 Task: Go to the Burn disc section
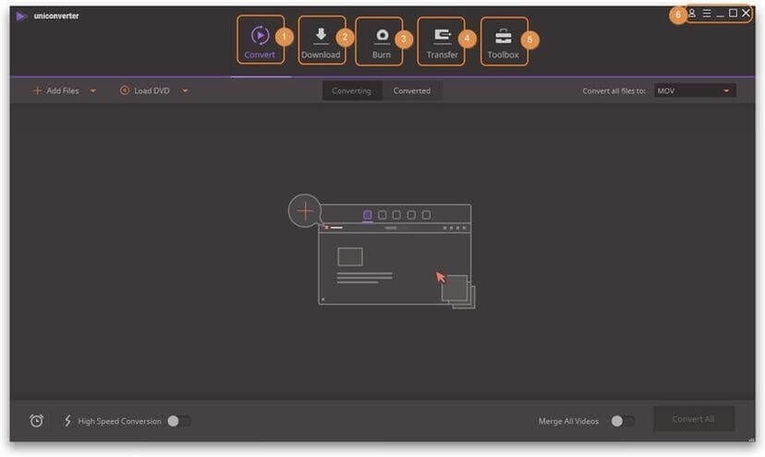click(x=382, y=36)
